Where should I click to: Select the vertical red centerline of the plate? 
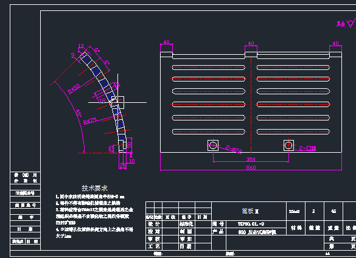(251, 105)
